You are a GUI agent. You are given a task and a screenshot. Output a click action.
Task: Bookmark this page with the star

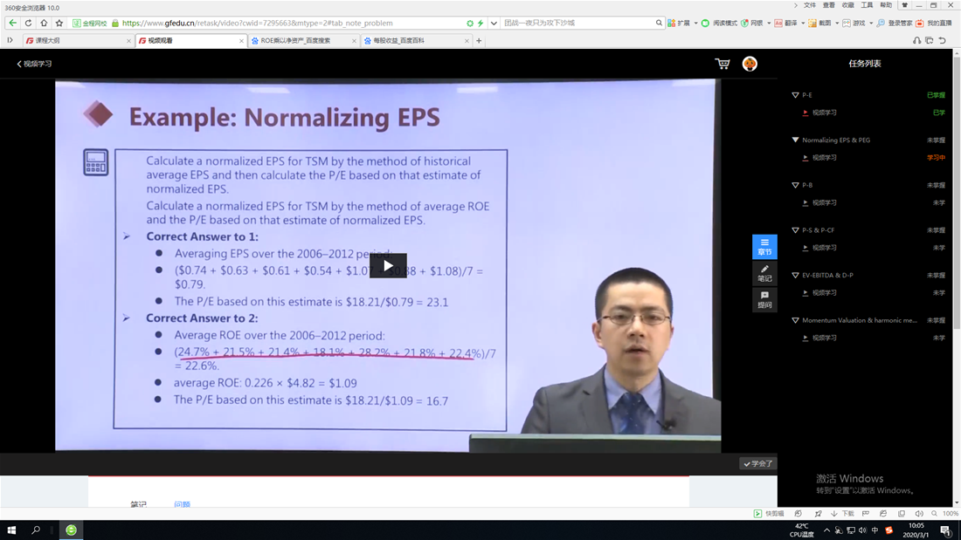[x=59, y=24]
